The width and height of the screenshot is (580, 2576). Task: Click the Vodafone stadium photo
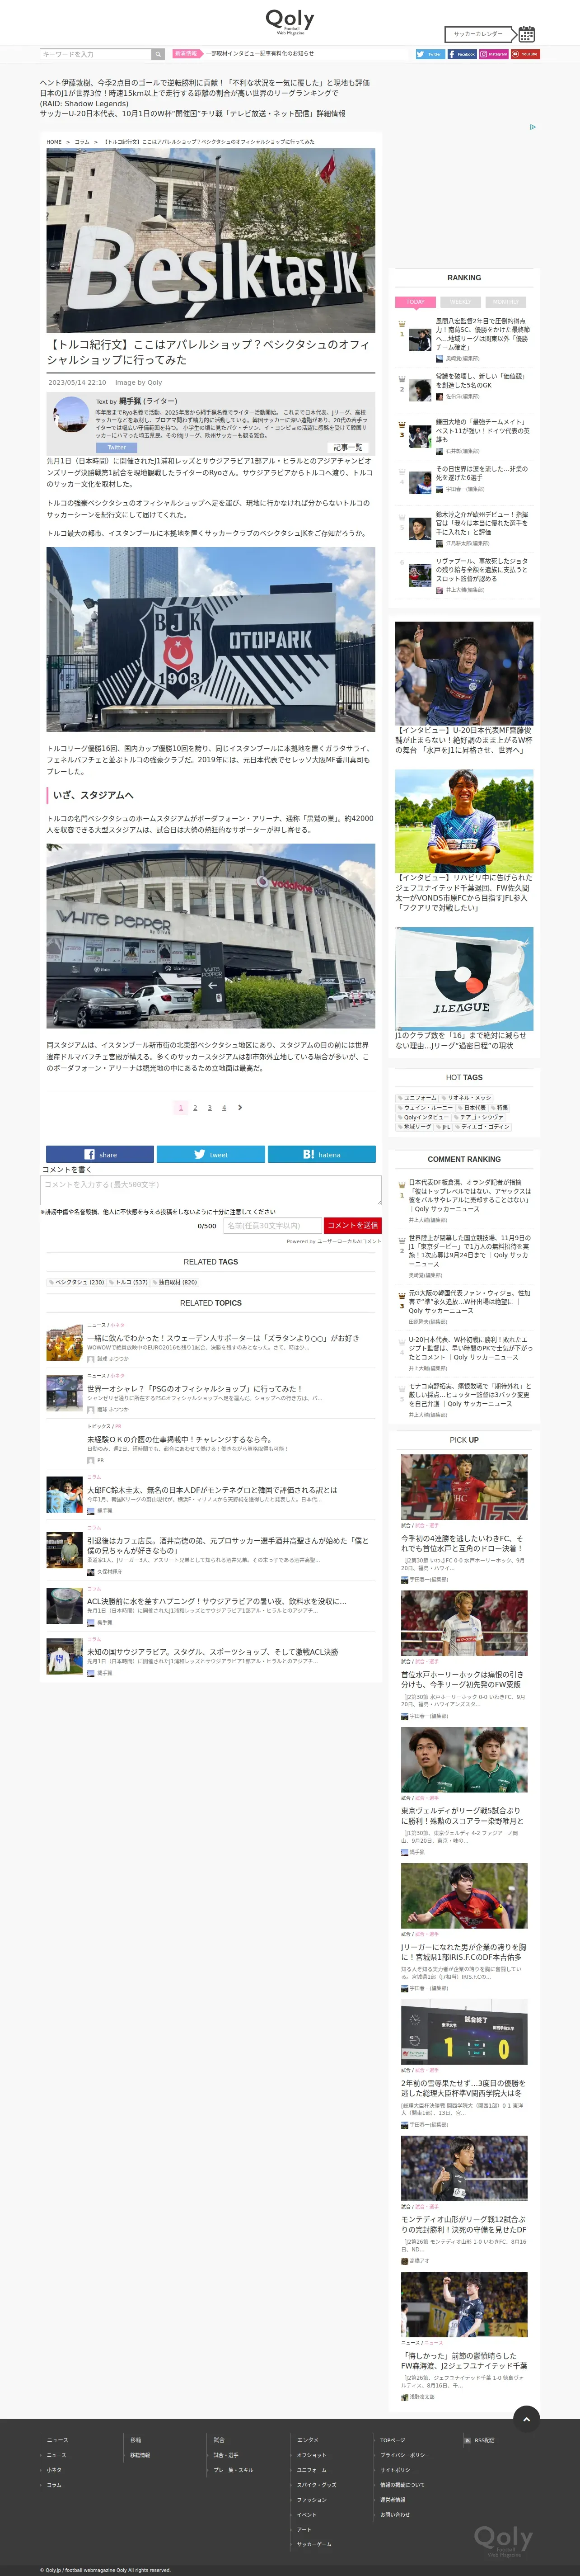coord(211,936)
